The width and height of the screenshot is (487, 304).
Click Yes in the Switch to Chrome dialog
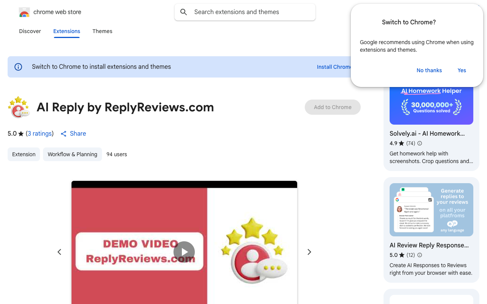(x=462, y=70)
